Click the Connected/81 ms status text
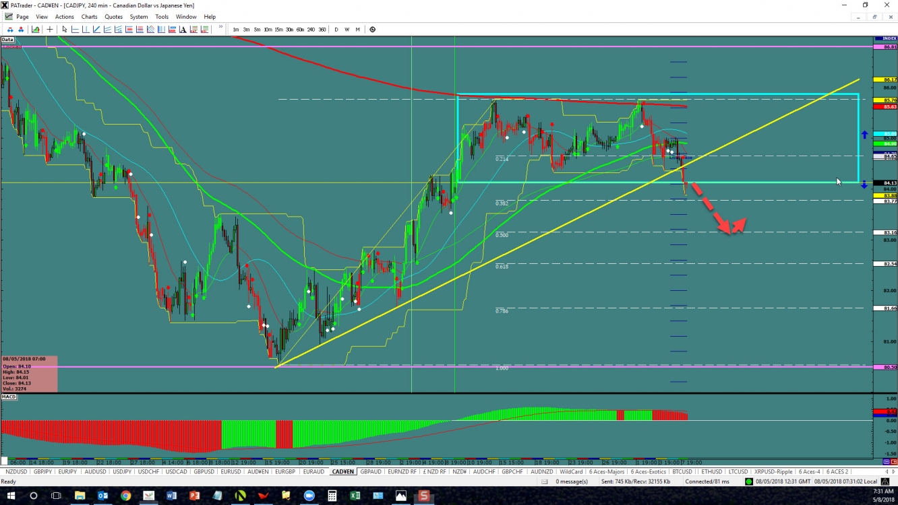 pyautogui.click(x=707, y=481)
